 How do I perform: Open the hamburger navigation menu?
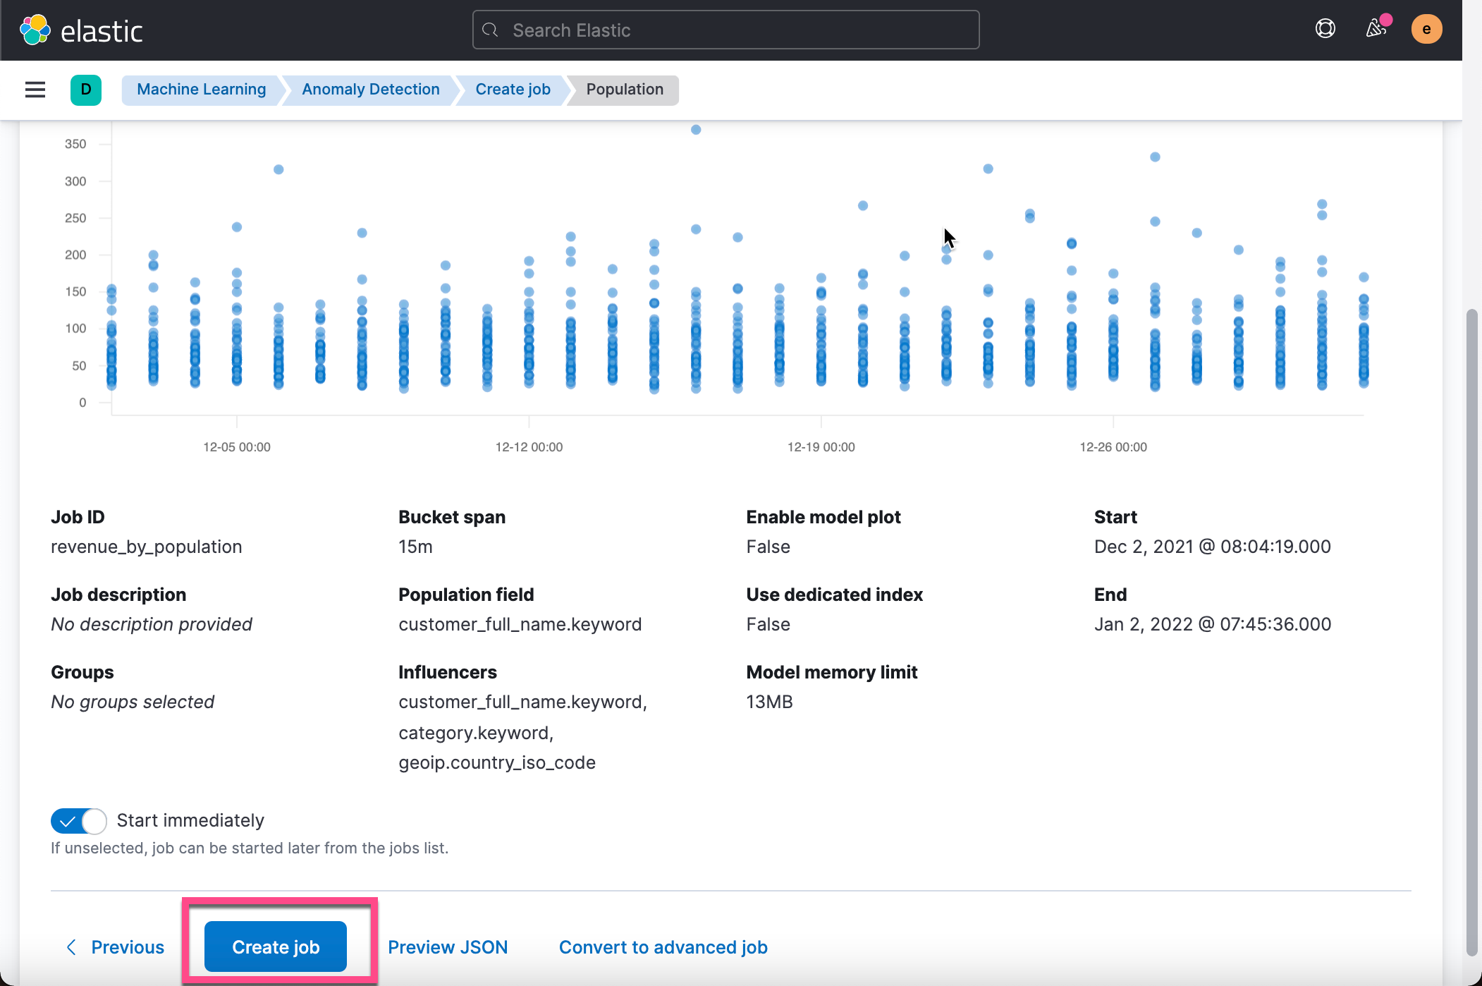pos(35,90)
